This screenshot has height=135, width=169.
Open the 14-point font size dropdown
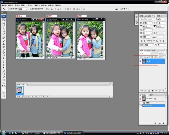point(151,23)
